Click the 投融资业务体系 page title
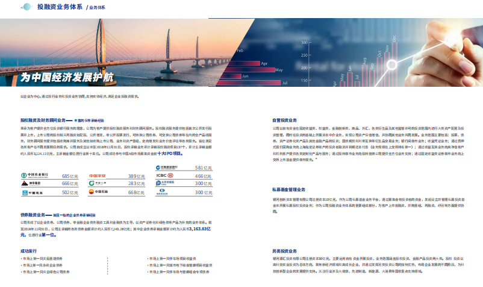Image resolution: width=483 pixels, height=287 pixels. [60, 7]
